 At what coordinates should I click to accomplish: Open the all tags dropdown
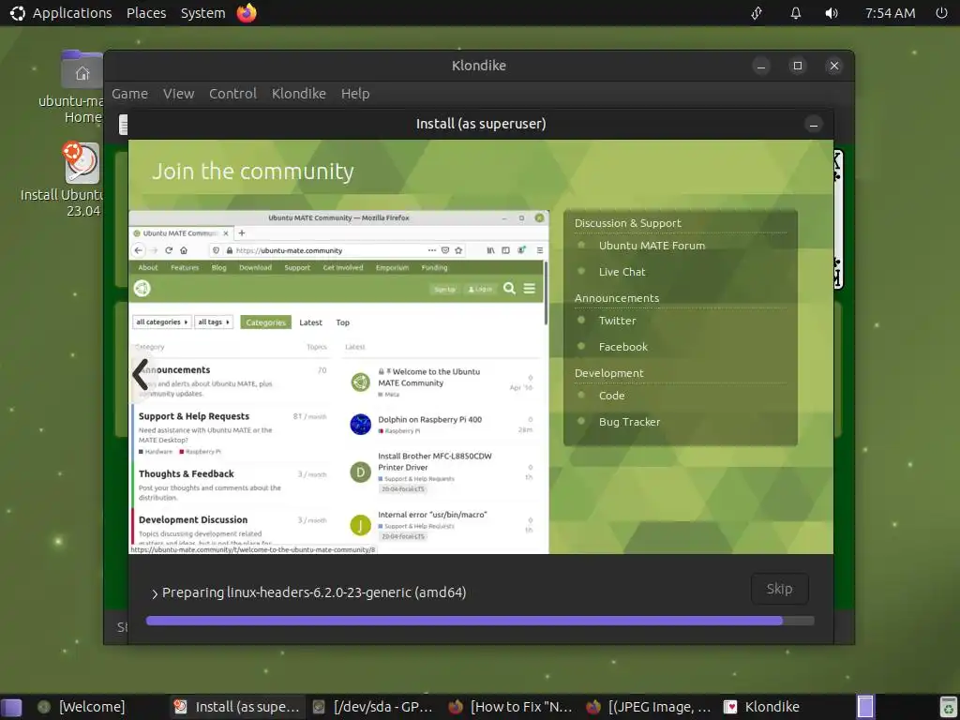point(214,322)
